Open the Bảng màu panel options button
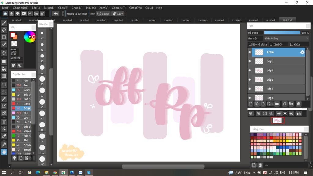The image size is (313, 176). (x=306, y=129)
